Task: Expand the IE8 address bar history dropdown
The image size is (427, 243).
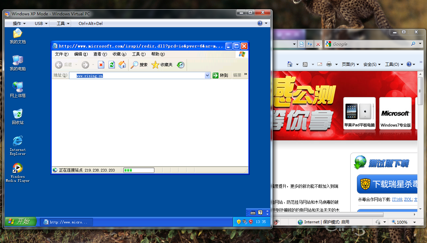Action: click(x=294, y=44)
